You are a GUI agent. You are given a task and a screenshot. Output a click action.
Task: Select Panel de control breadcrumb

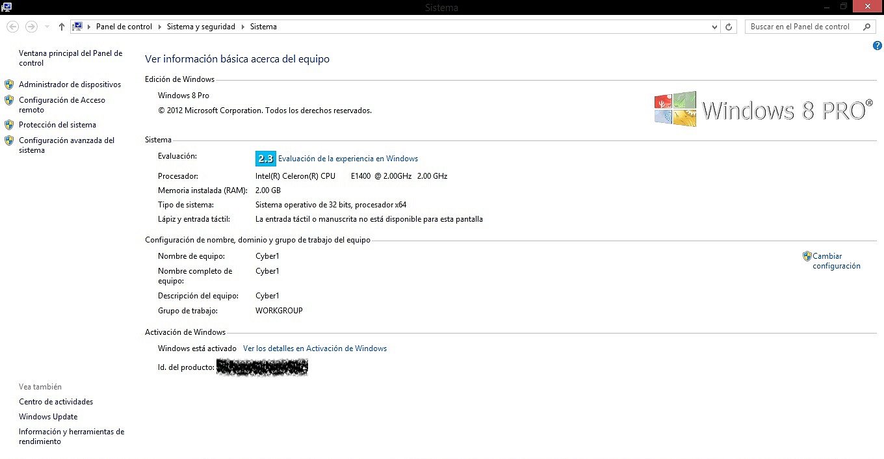(x=124, y=27)
